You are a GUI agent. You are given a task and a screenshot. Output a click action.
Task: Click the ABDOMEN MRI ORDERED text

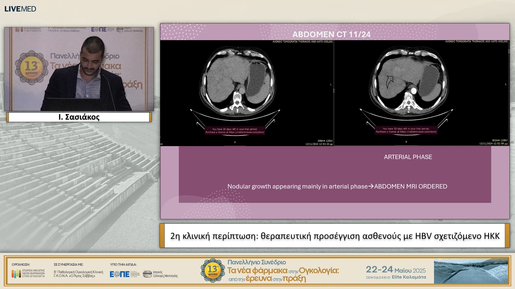click(410, 187)
